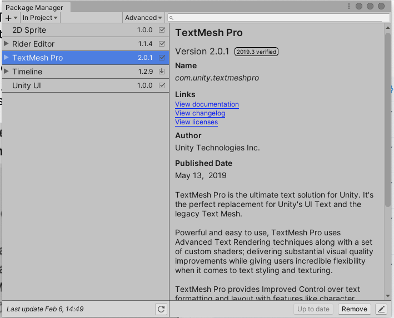Click the details panel scrollbar thumb

coord(388,120)
